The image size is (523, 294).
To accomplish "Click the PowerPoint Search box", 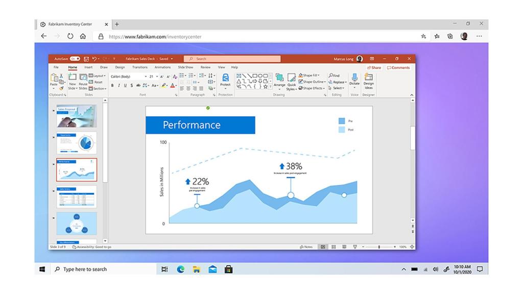I will (232, 59).
